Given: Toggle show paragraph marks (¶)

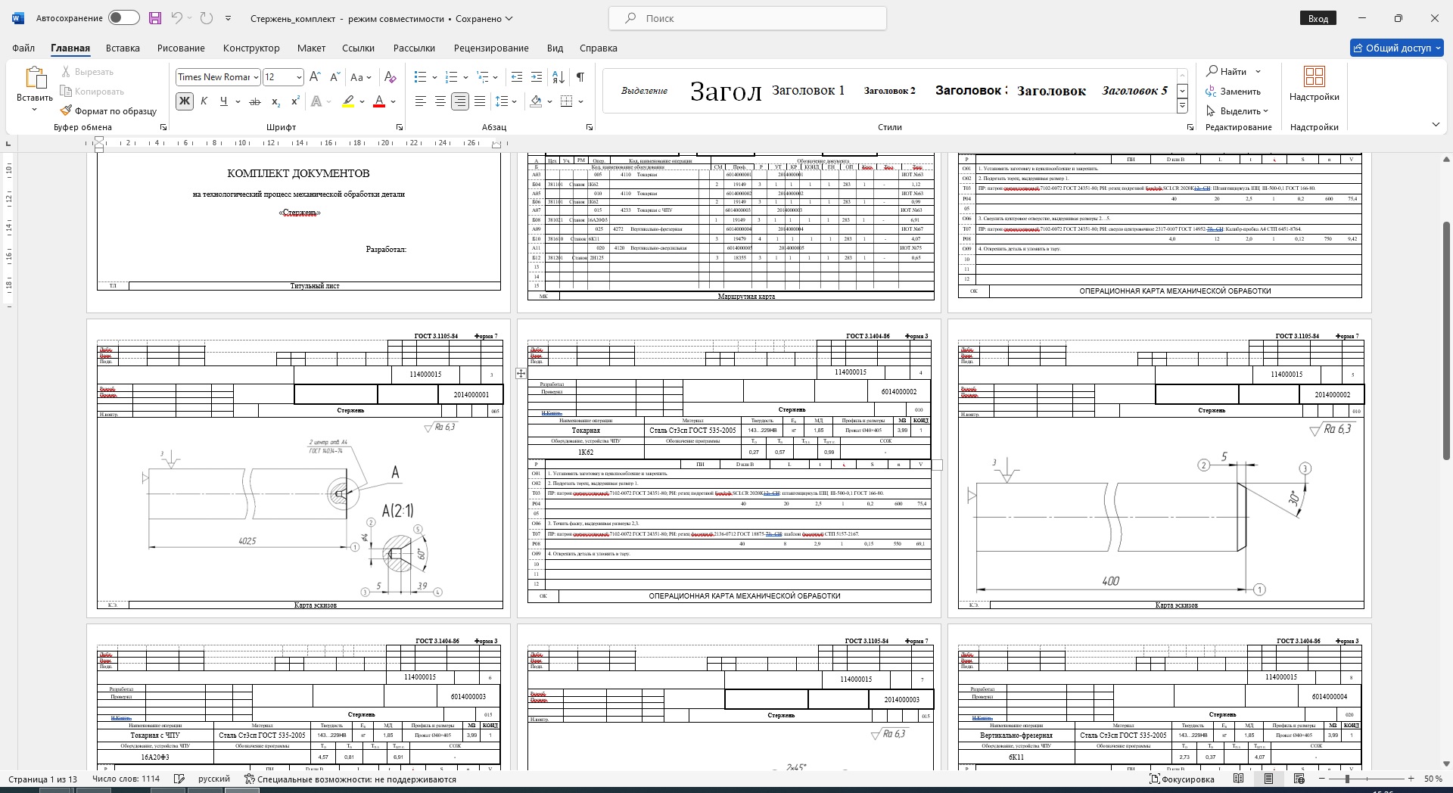Looking at the screenshot, I should pyautogui.click(x=580, y=77).
